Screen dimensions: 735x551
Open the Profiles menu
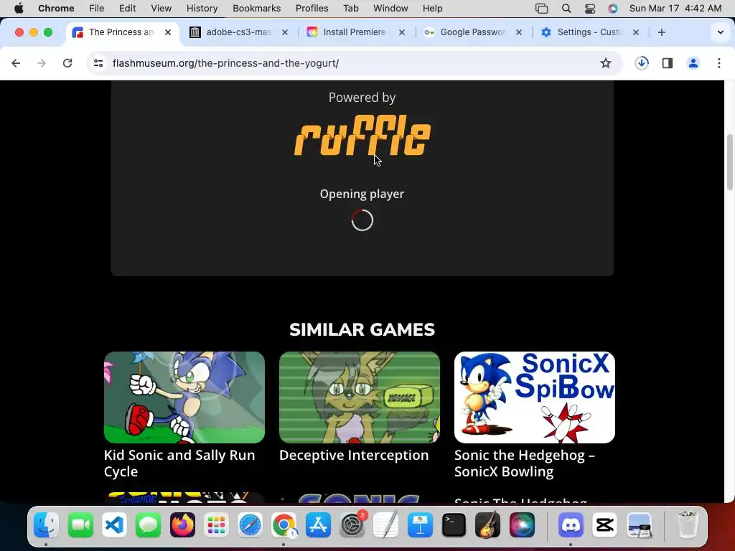[312, 9]
